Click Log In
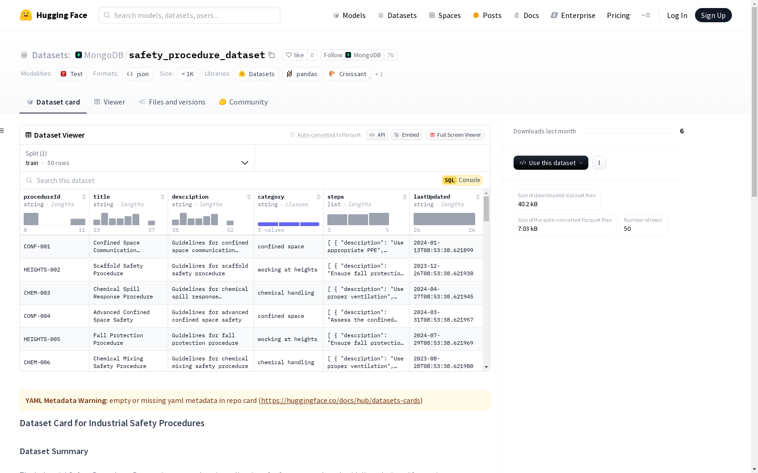The width and height of the screenshot is (758, 473). tap(677, 15)
